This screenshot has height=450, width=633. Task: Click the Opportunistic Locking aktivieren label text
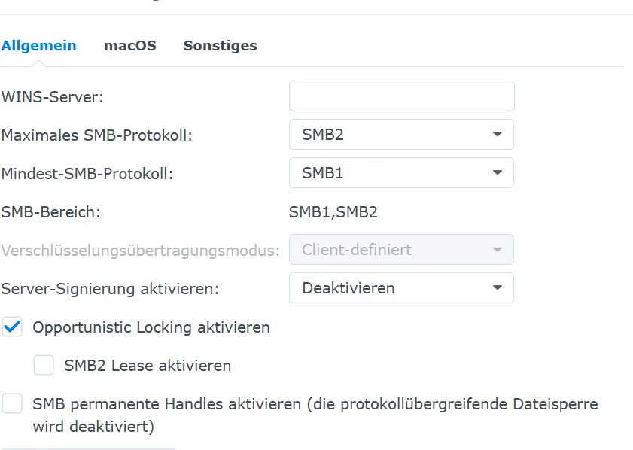click(x=151, y=327)
